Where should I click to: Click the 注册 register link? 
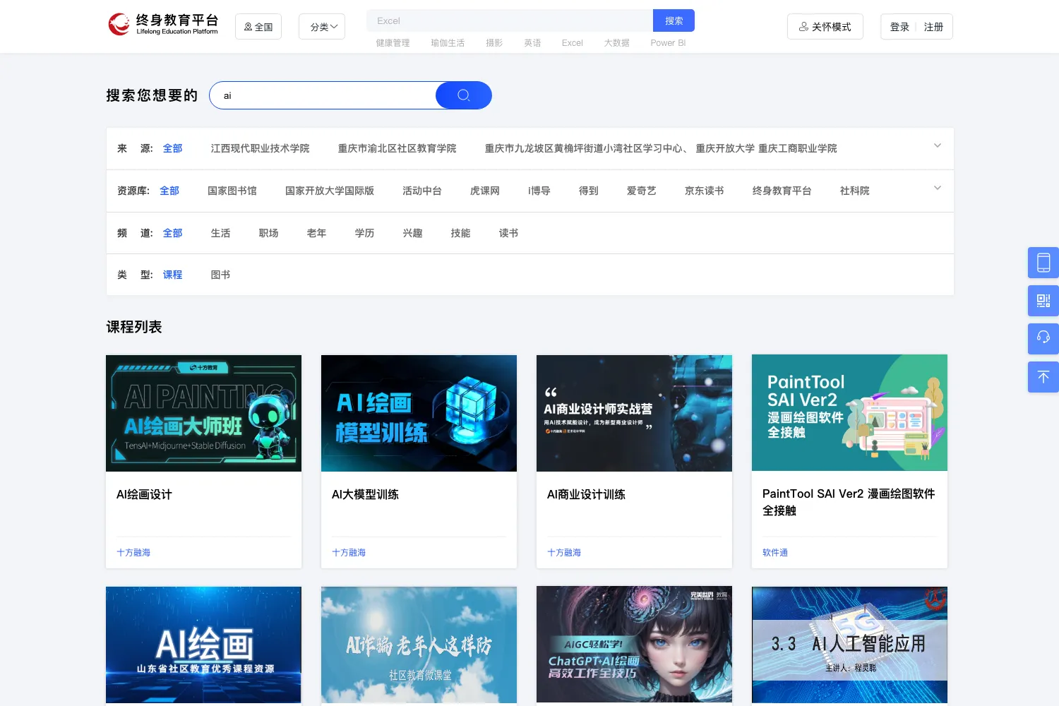pyautogui.click(x=933, y=27)
